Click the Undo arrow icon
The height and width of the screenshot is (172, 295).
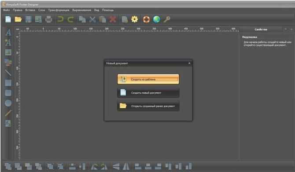tap(60, 19)
